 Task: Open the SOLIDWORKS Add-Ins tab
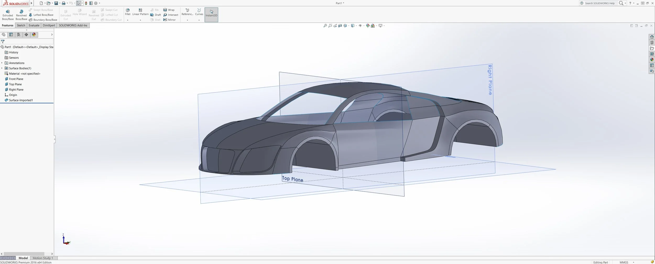click(73, 25)
